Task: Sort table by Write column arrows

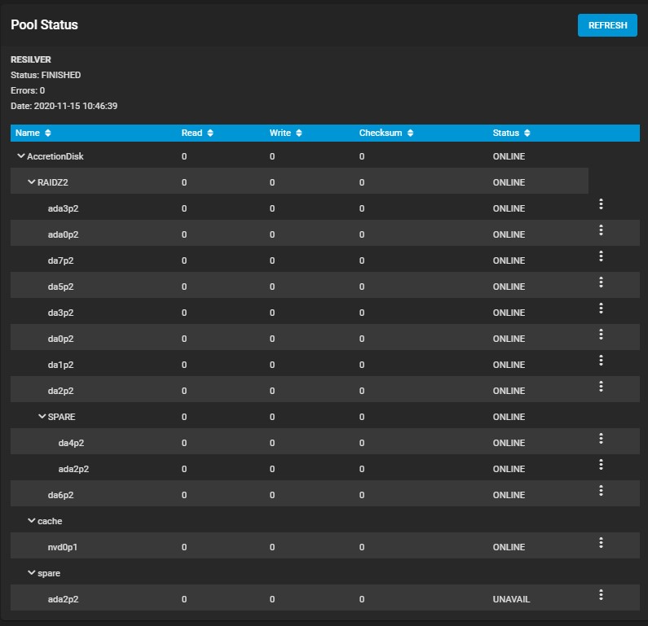Action: 299,133
